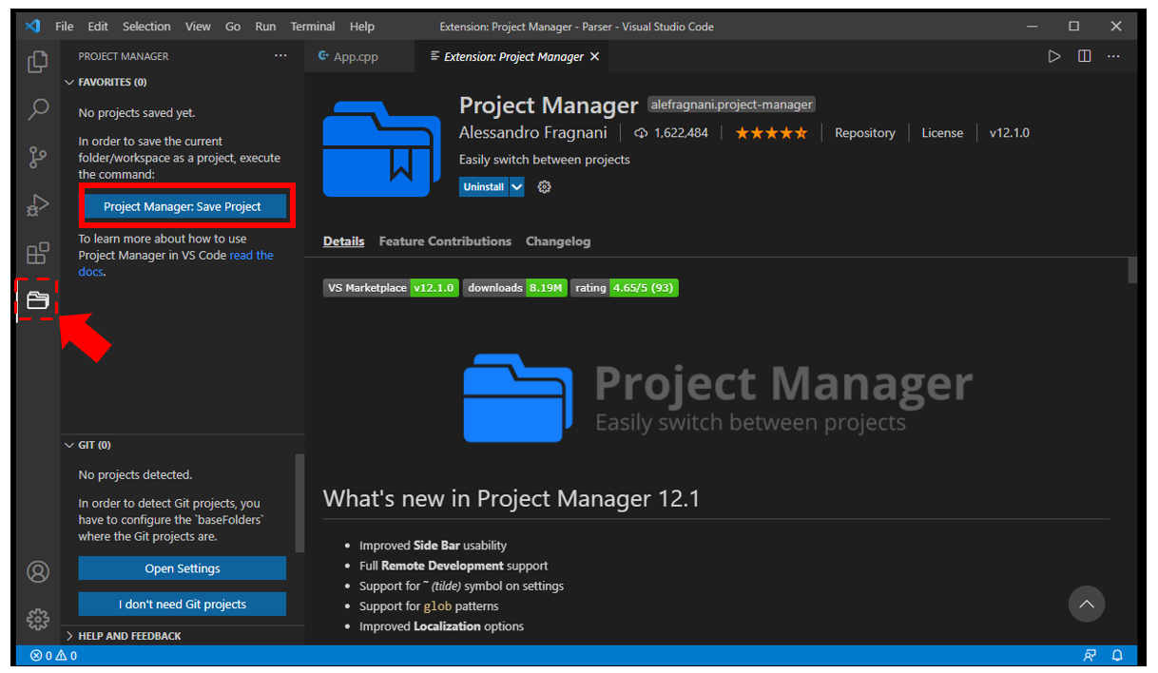
Task: Click 'What's new in Project Manager 12.1' heading
Action: pos(511,498)
